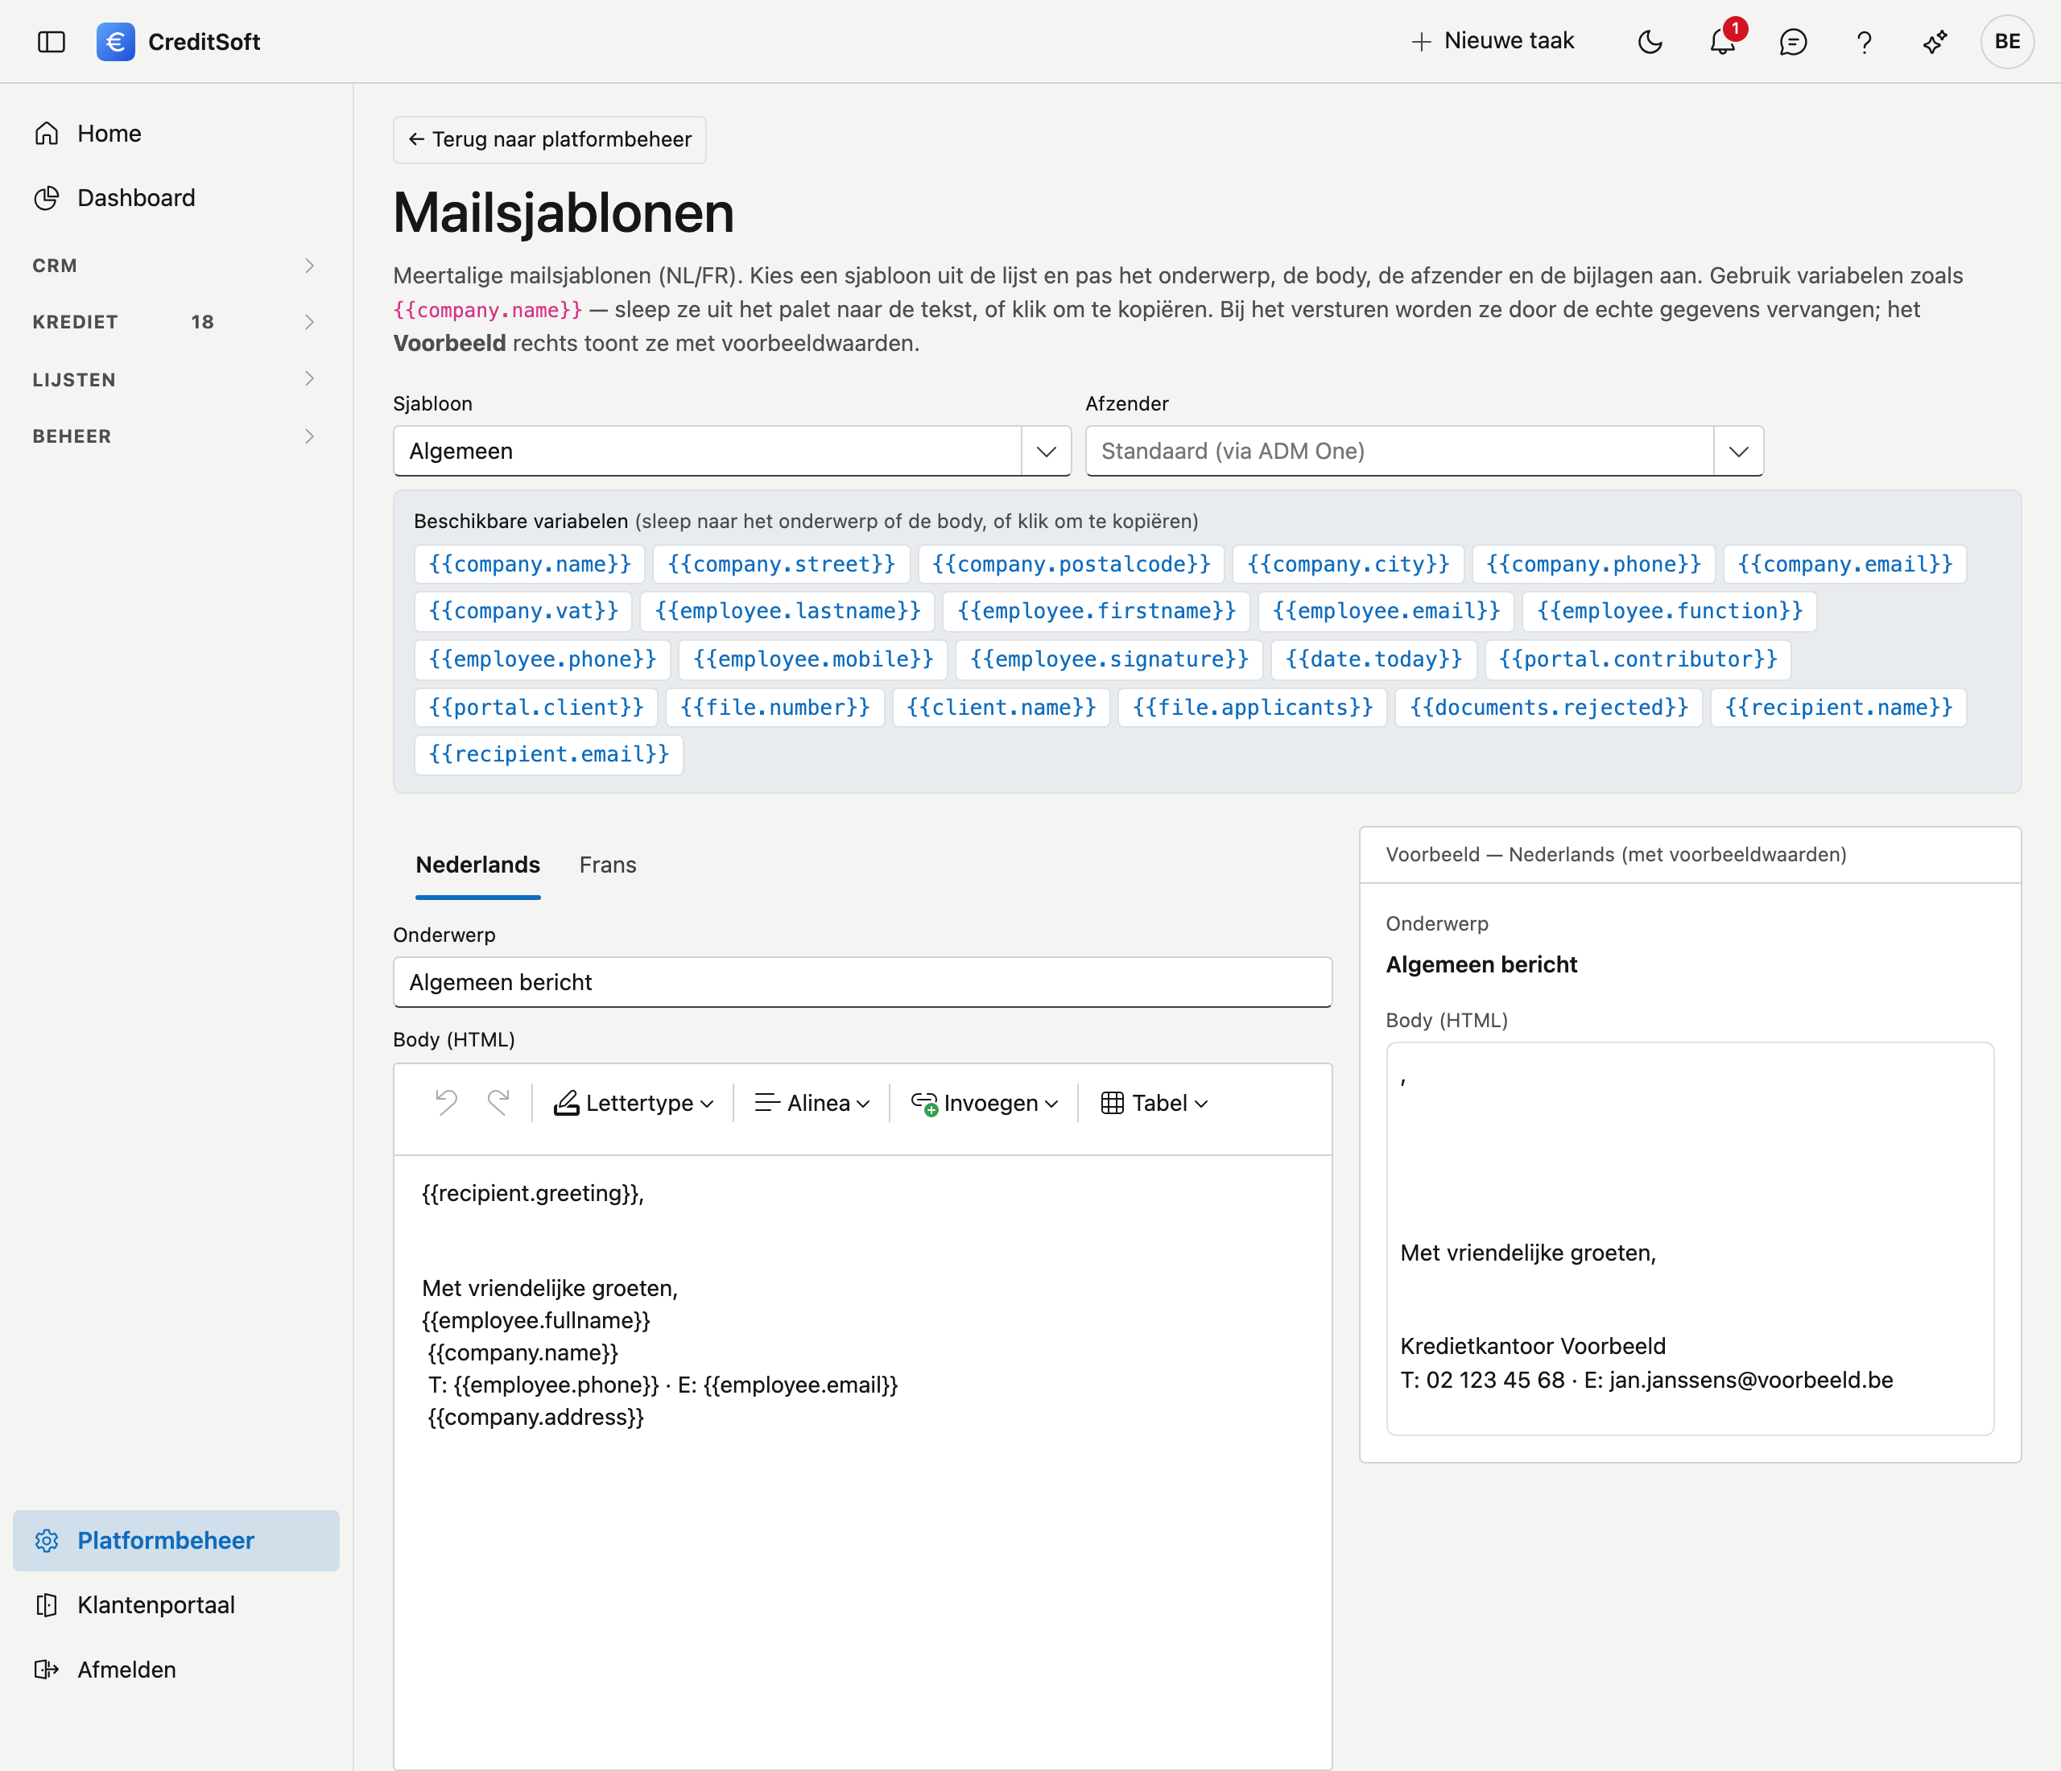2061x1771 pixels.
Task: Copy the {{employee.signature}} variable chip
Action: pyautogui.click(x=1109, y=659)
